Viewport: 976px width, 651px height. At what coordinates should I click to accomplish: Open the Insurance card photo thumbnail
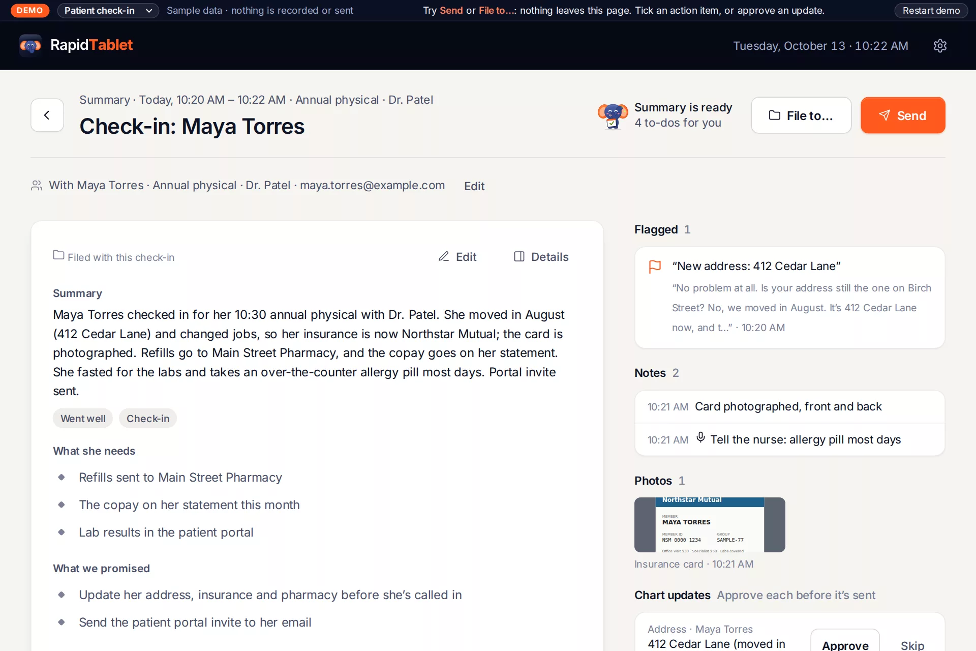[x=710, y=525]
